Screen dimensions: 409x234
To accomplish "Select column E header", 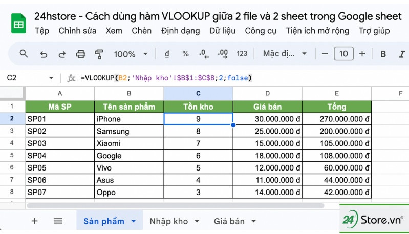I will coord(337,93).
